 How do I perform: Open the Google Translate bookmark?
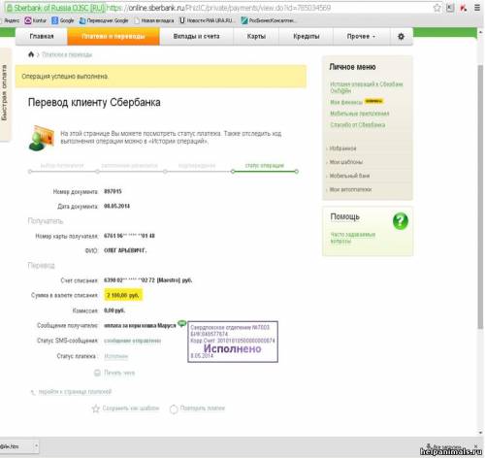(x=104, y=20)
